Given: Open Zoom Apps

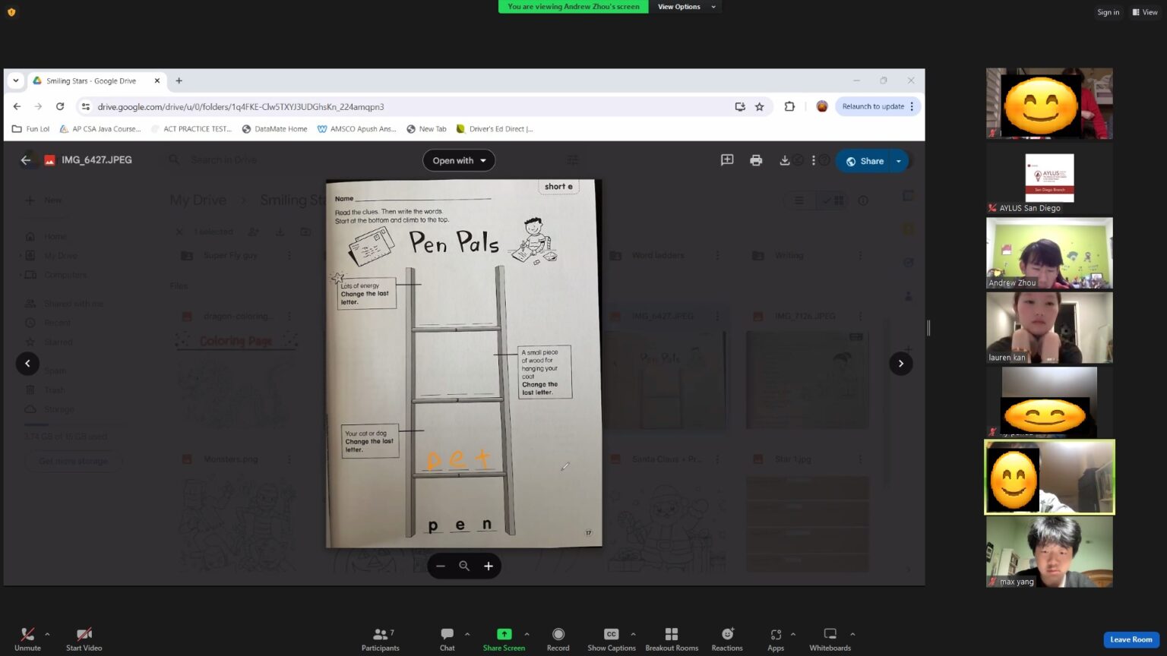Looking at the screenshot, I should tap(776, 639).
